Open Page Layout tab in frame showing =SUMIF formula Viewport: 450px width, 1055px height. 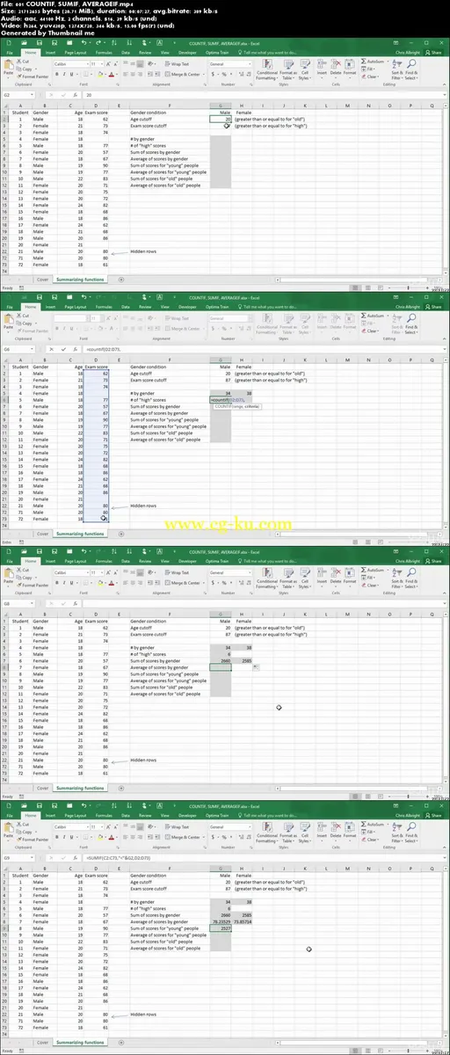pos(76,815)
